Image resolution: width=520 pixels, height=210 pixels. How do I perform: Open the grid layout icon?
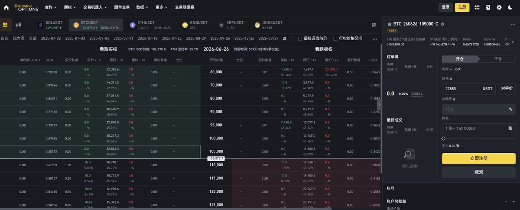click(x=374, y=25)
